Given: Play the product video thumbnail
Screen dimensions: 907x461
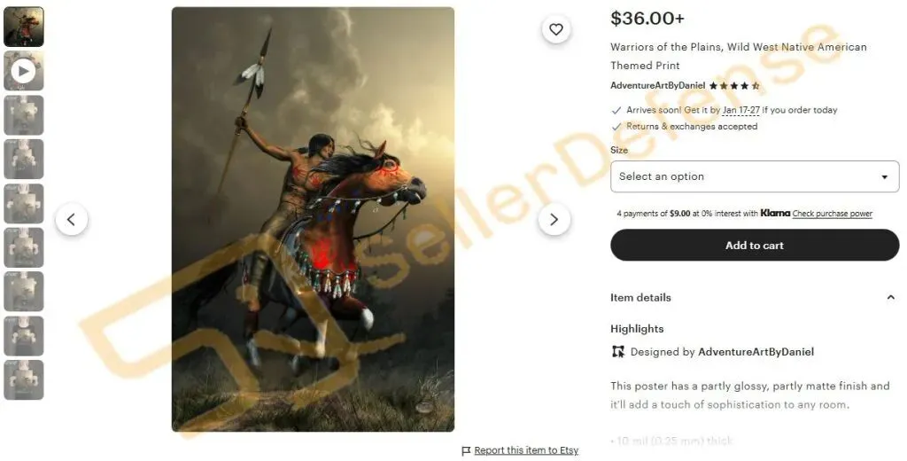Looking at the screenshot, I should tap(24, 71).
